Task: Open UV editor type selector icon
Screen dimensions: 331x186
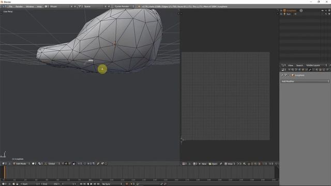Action: click(x=184, y=164)
